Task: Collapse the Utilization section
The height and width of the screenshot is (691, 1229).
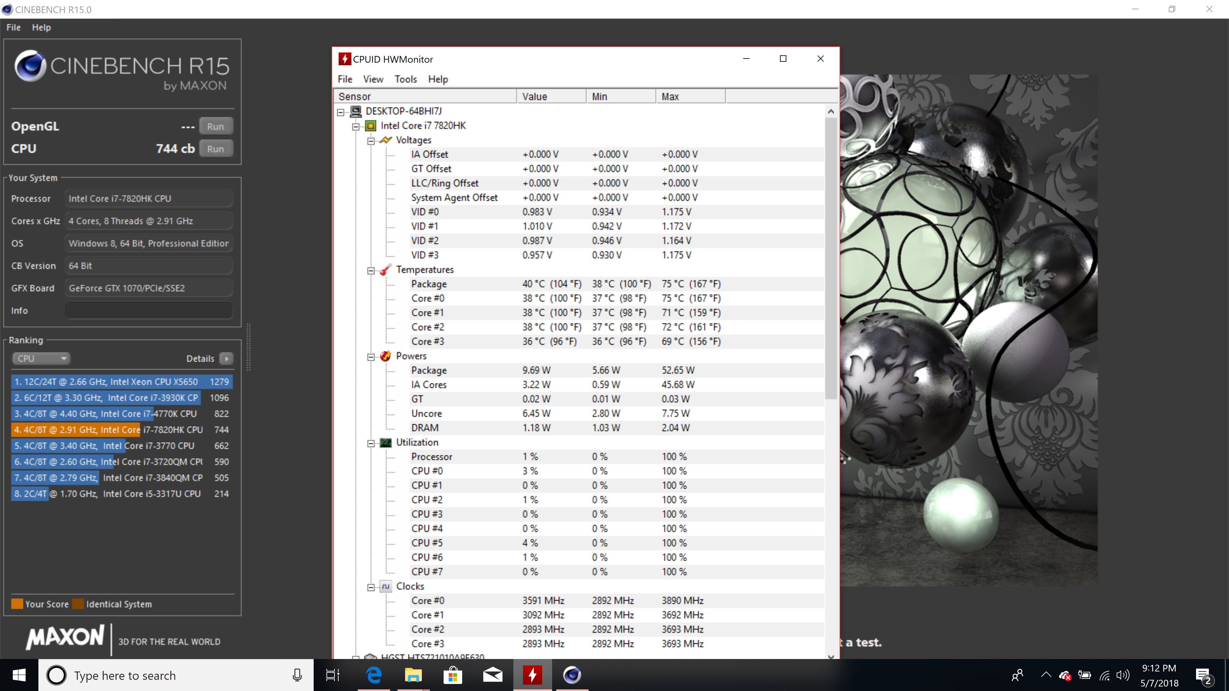Action: click(x=371, y=443)
